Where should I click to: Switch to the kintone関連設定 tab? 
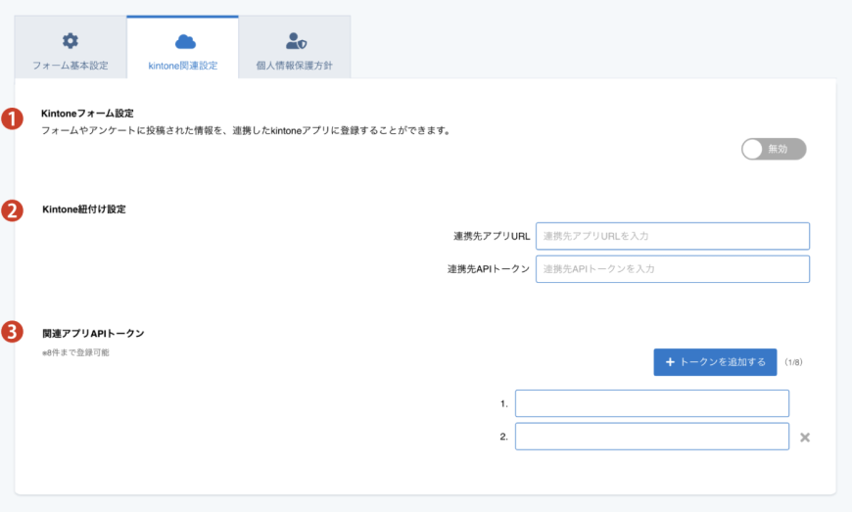[182, 47]
